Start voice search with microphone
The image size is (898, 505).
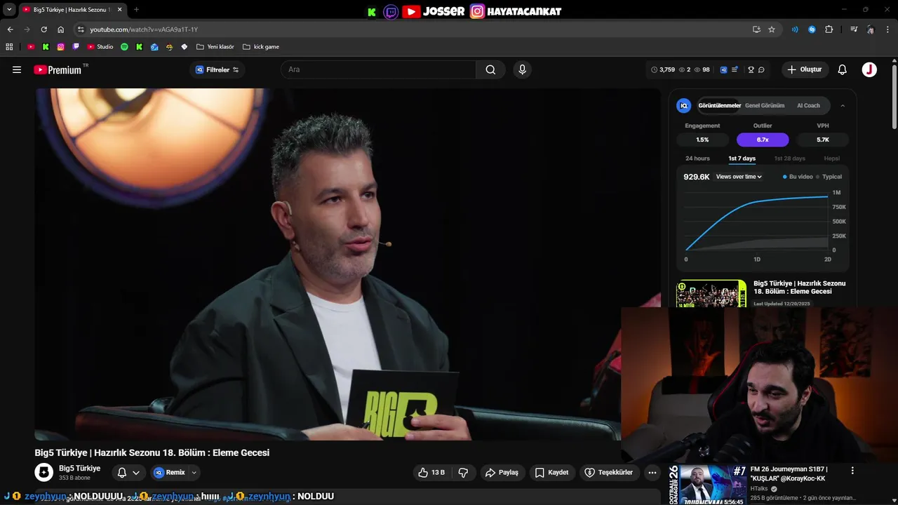[x=522, y=69]
